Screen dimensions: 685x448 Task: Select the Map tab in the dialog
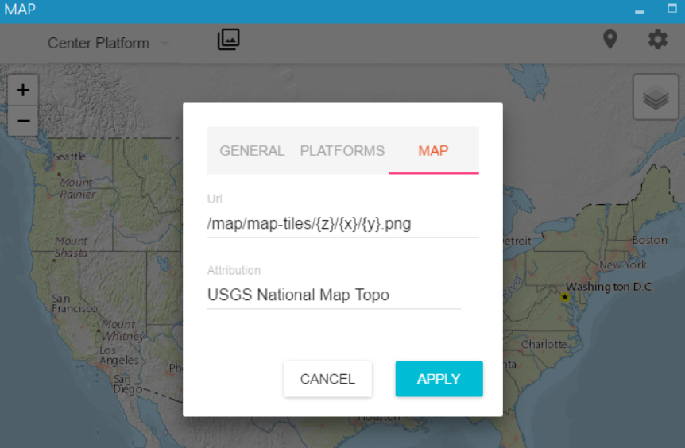433,151
